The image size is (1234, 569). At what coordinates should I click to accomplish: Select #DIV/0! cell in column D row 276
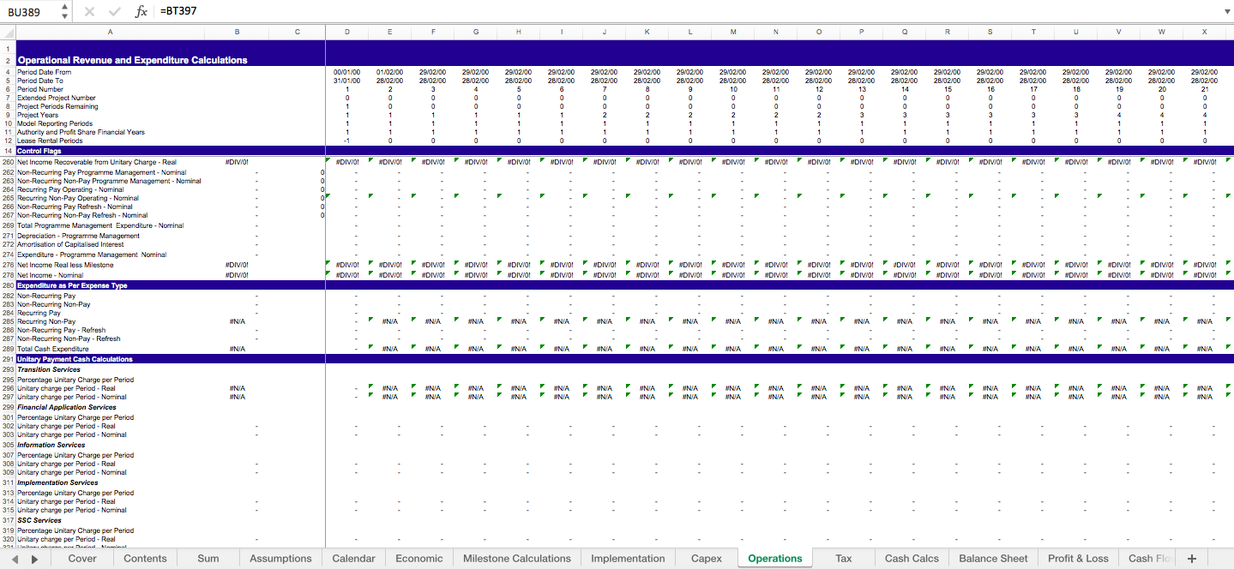pos(347,265)
